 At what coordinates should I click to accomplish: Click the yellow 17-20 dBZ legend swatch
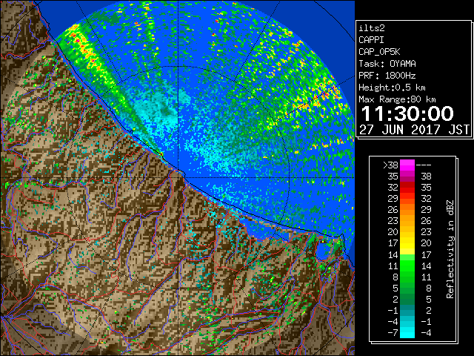(407, 243)
